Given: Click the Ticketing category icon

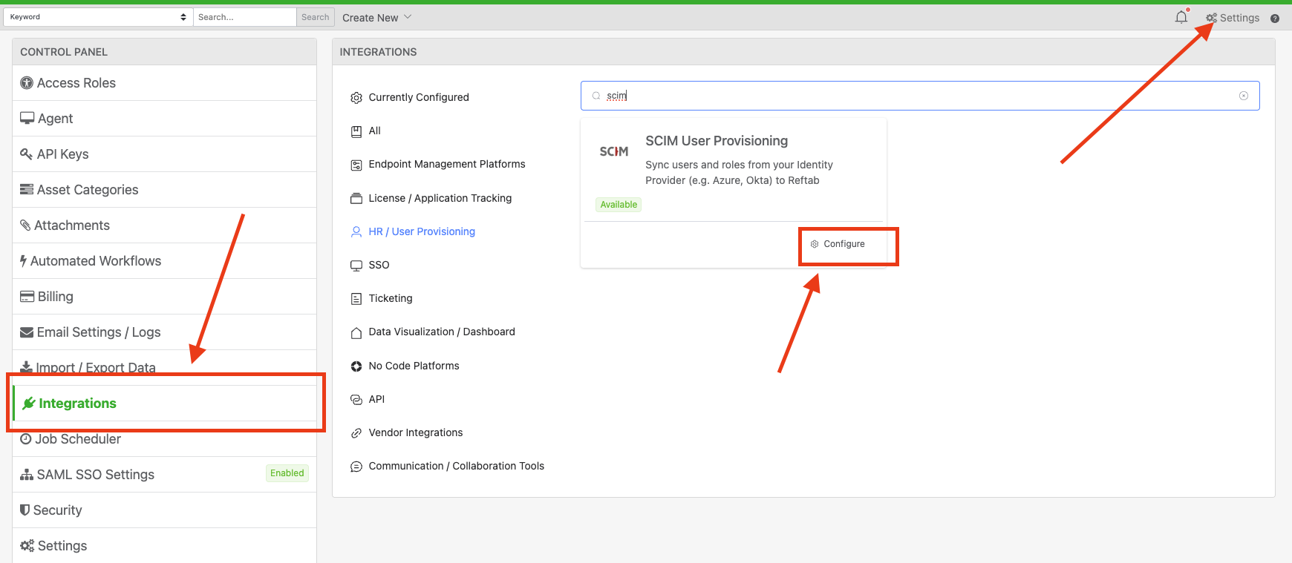Looking at the screenshot, I should (x=356, y=299).
